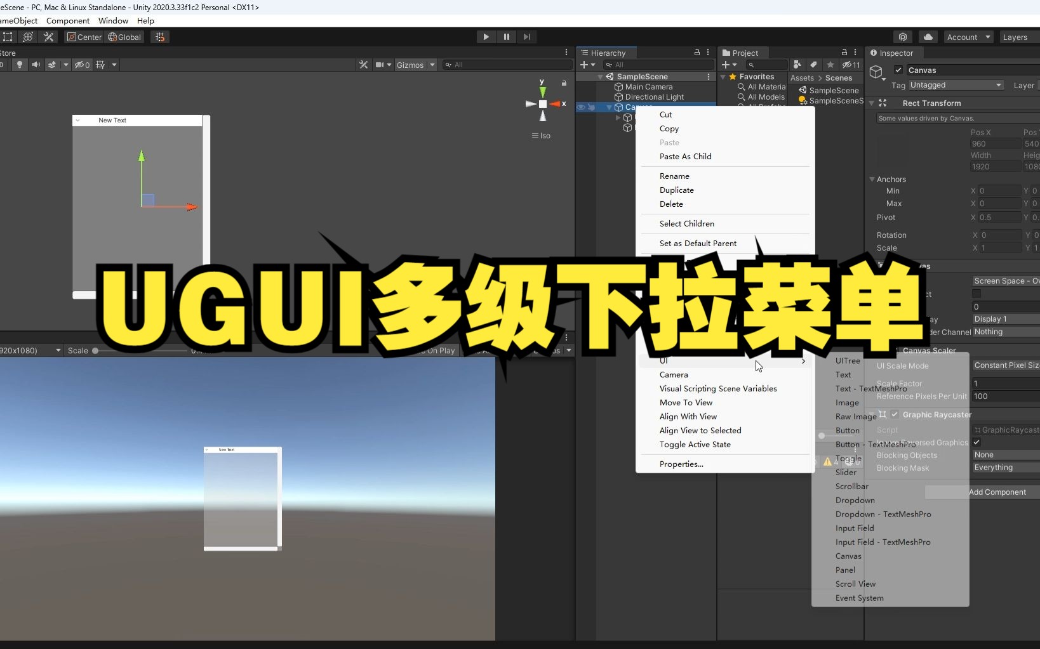Collapse the SampleScene entry in Hierarchy

tap(601, 76)
